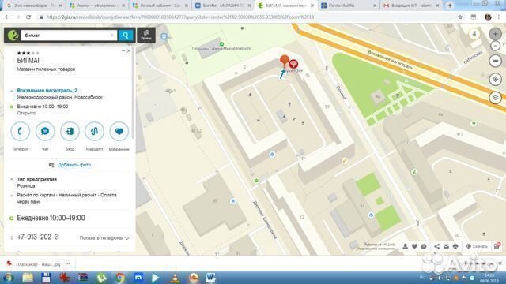Open the Chrome profile avatar
This screenshot has height=284, width=506.
tap(488, 17)
